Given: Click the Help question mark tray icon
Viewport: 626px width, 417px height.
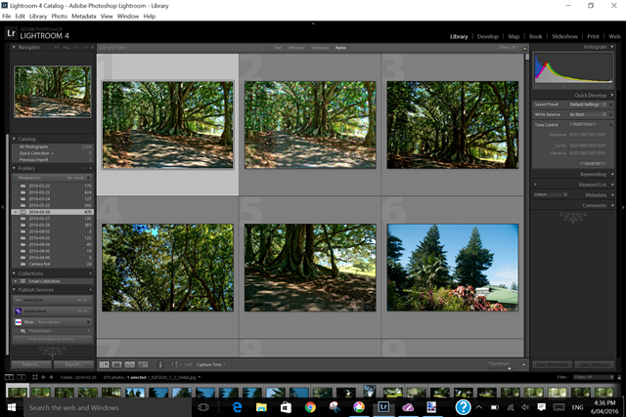Looking at the screenshot, I should [x=463, y=407].
